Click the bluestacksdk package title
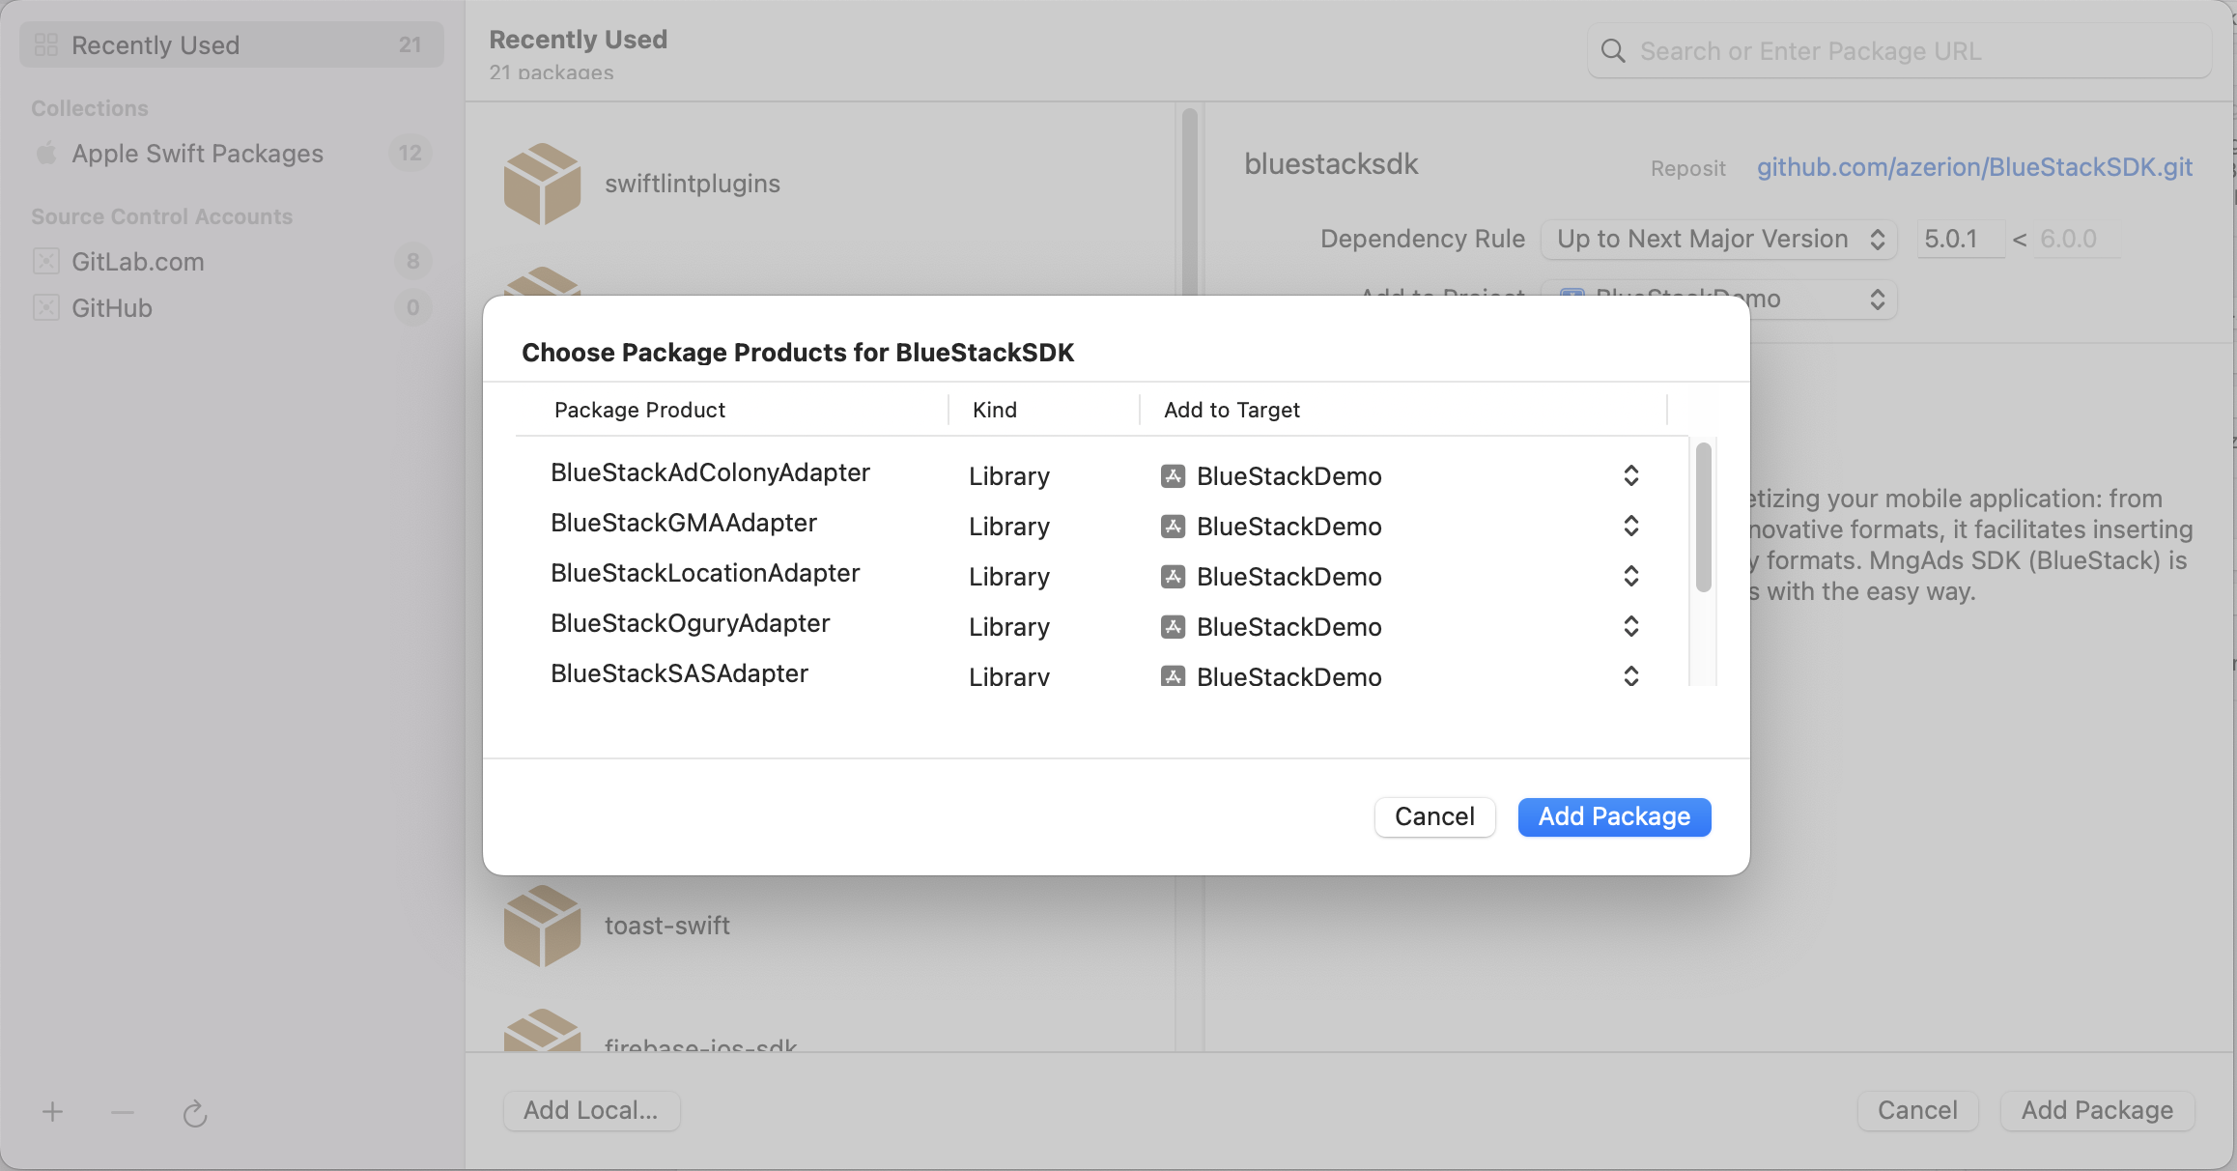Viewport: 2237px width, 1171px height. pos(1331,164)
